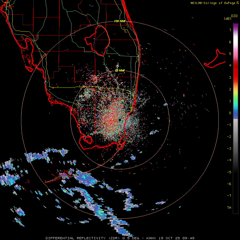240x240 pixels.
Task: Click the scale value 2
Action: point(230,89)
